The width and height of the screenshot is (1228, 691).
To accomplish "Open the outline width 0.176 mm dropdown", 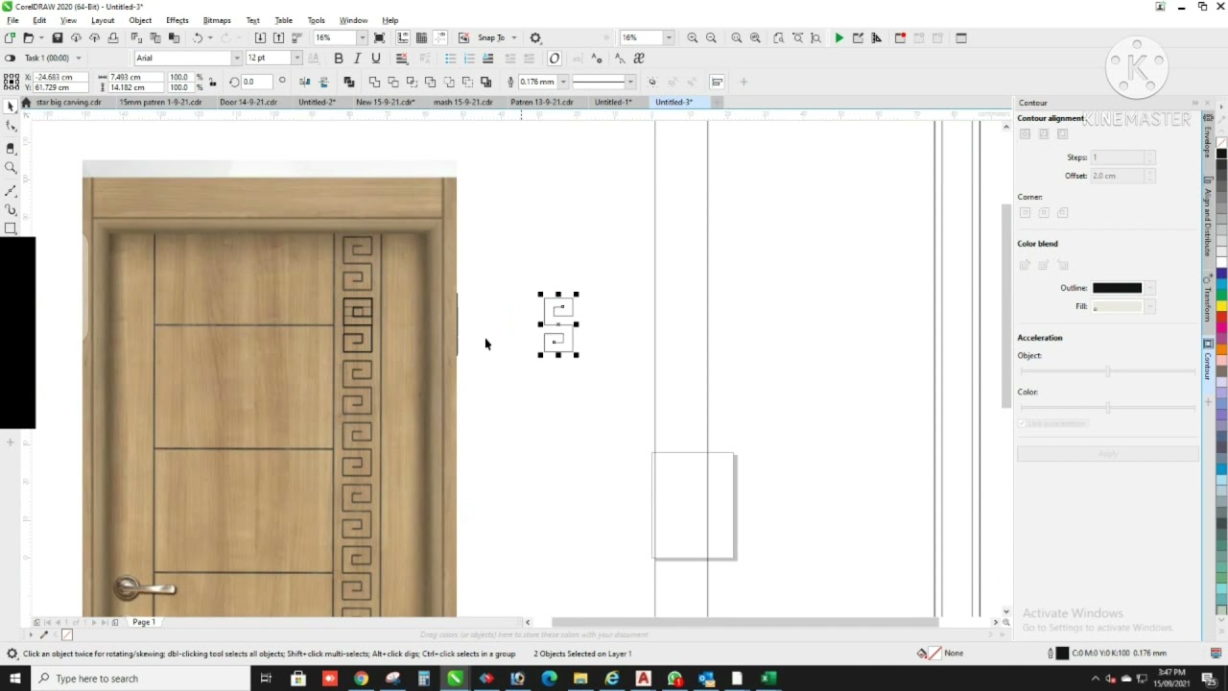I will [x=562, y=82].
